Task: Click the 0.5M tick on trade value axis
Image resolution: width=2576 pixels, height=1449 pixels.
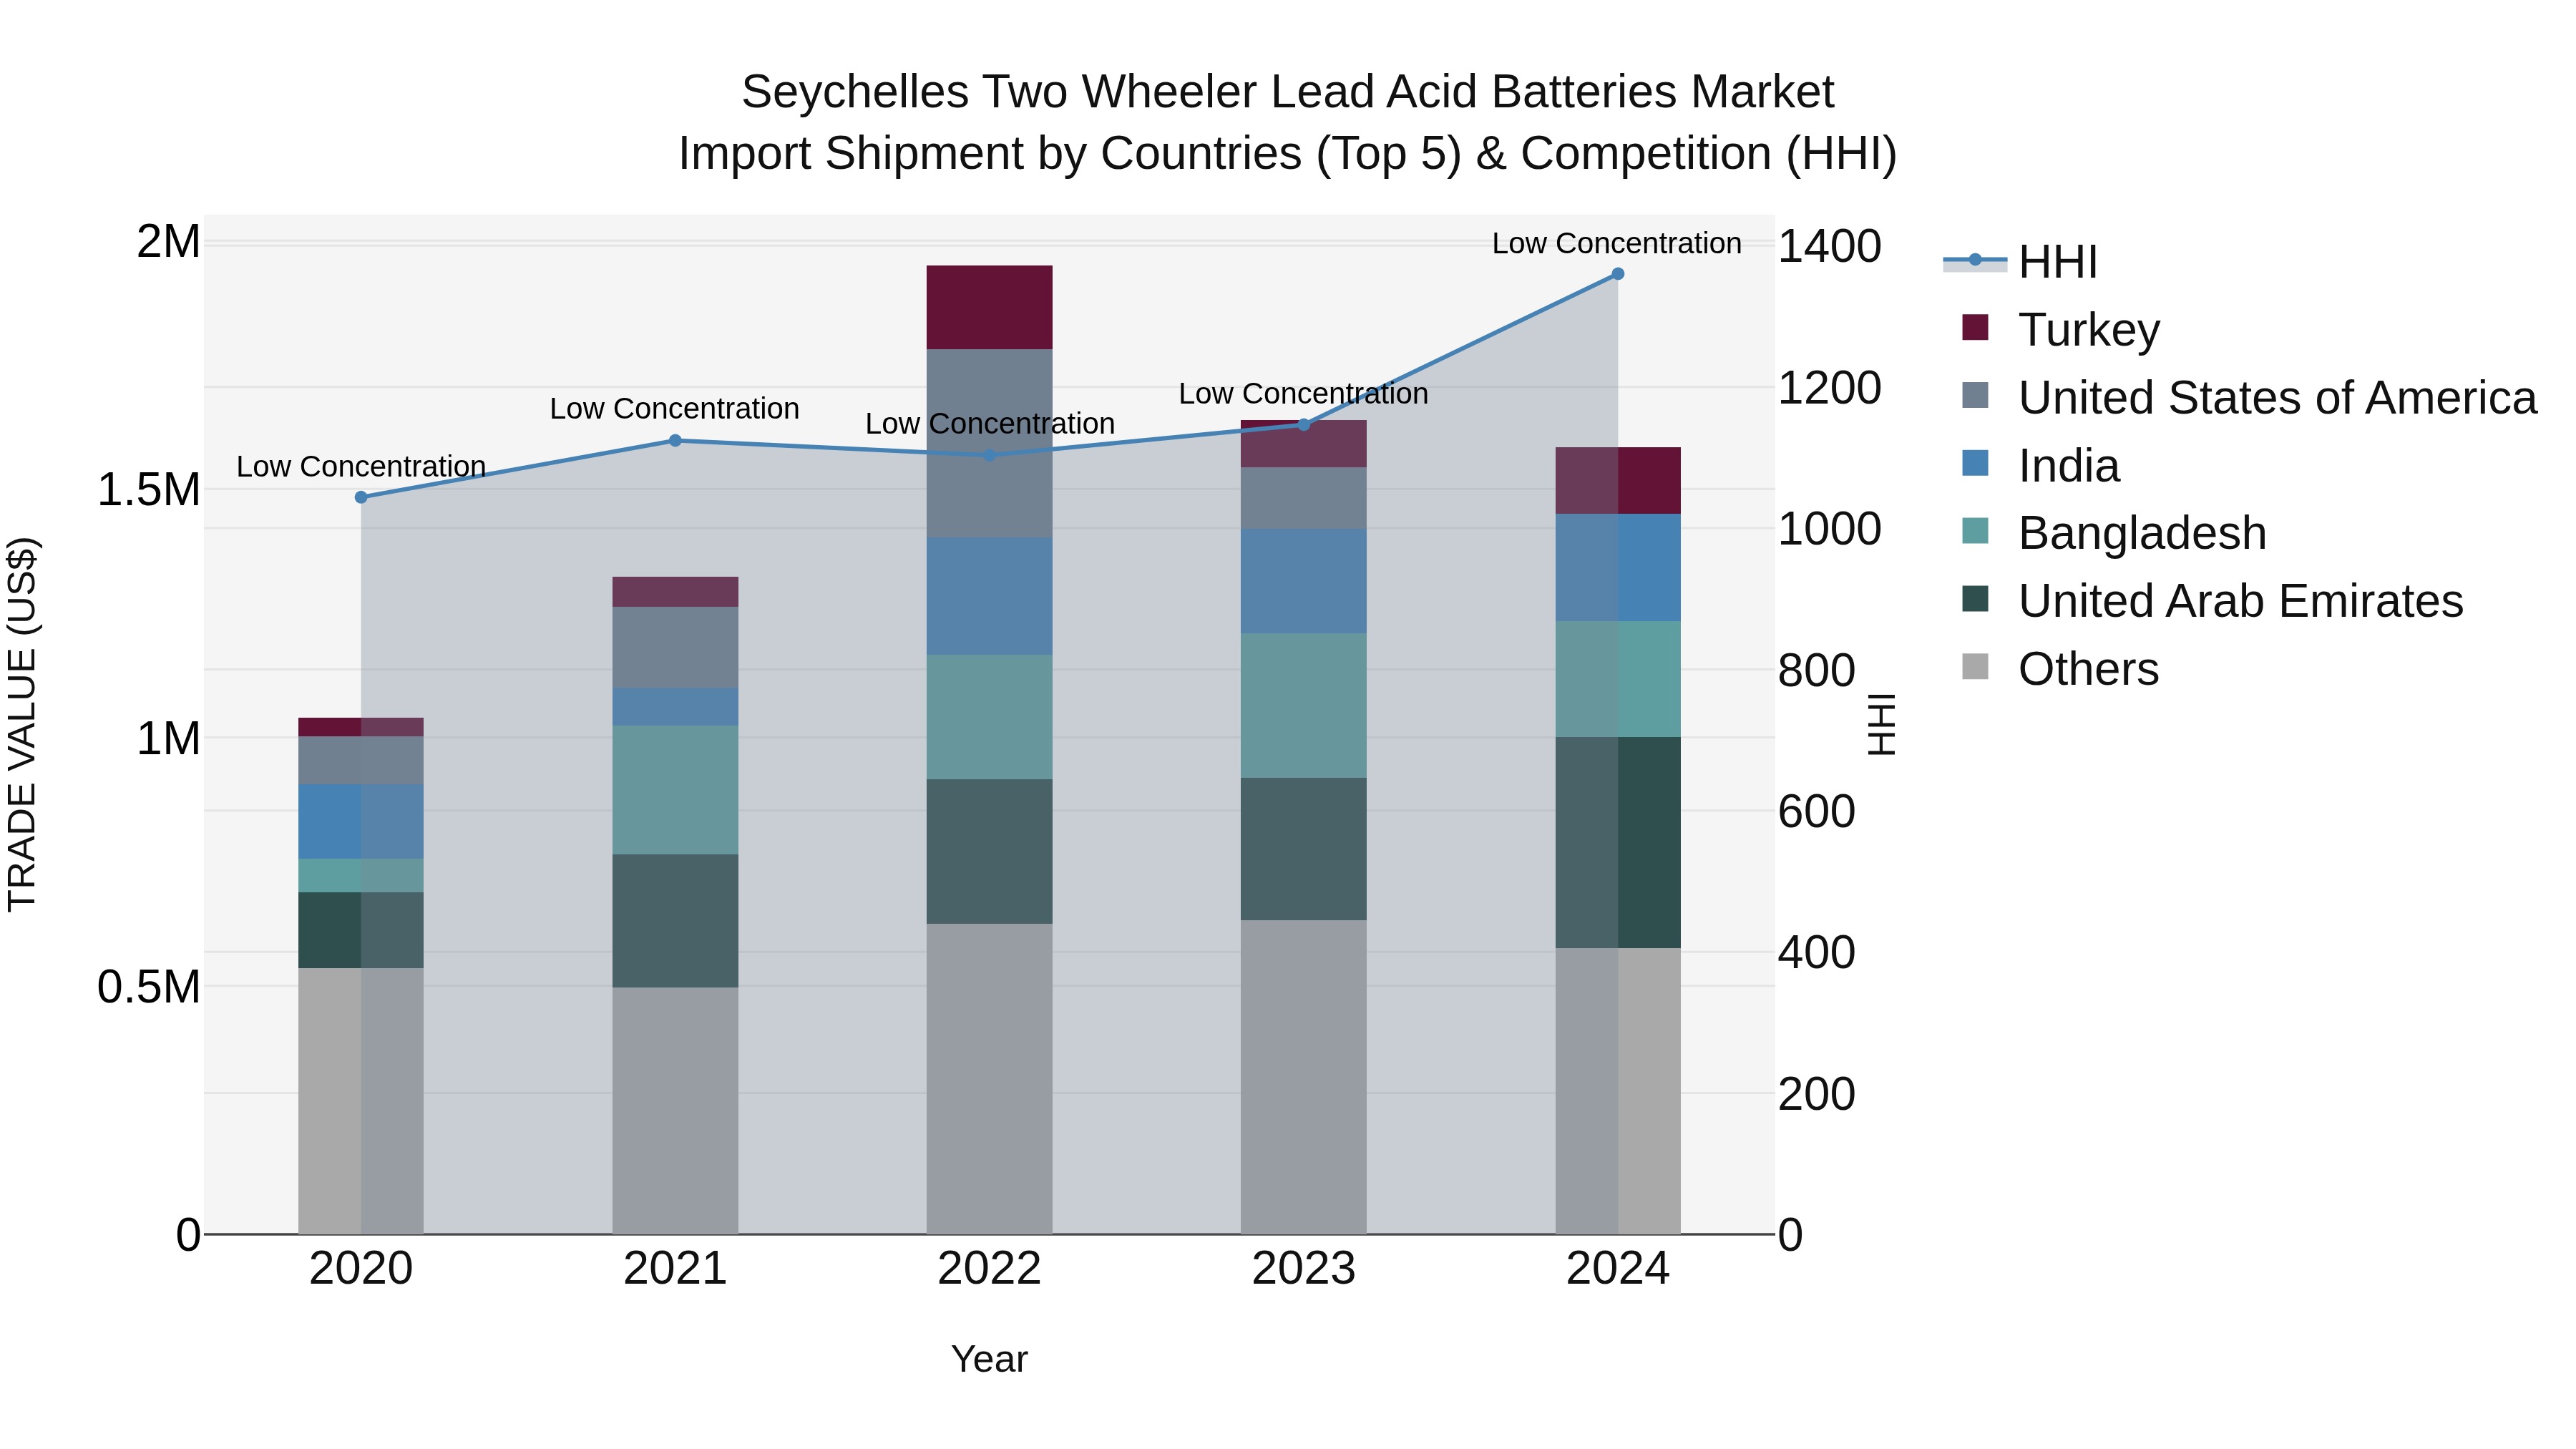Action: tap(148, 987)
